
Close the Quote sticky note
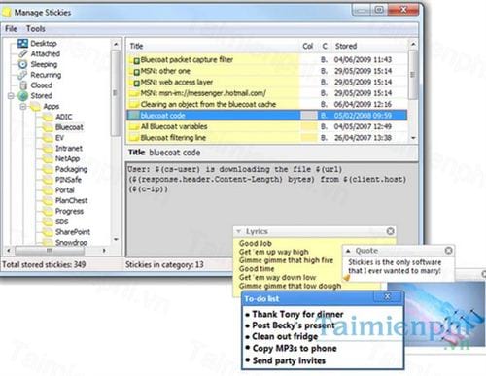449,250
